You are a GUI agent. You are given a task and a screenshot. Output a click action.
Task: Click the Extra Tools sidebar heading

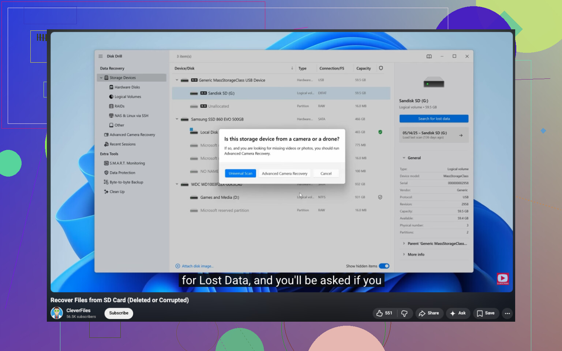[x=109, y=154]
